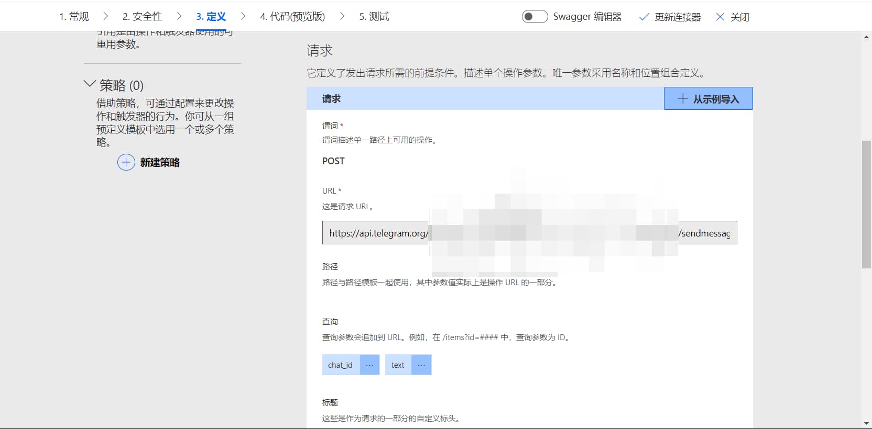Select the text query parameter chip
This screenshot has width=872, height=429.
point(398,365)
